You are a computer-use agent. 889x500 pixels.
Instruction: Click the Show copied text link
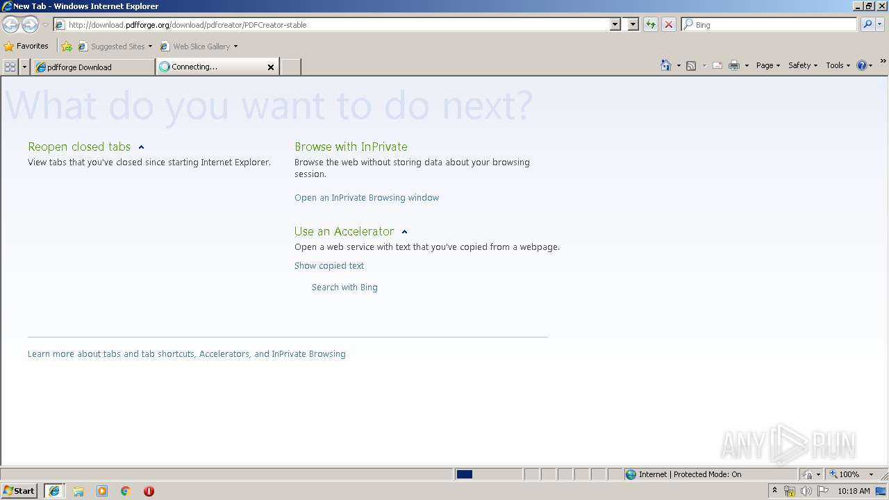coord(329,265)
